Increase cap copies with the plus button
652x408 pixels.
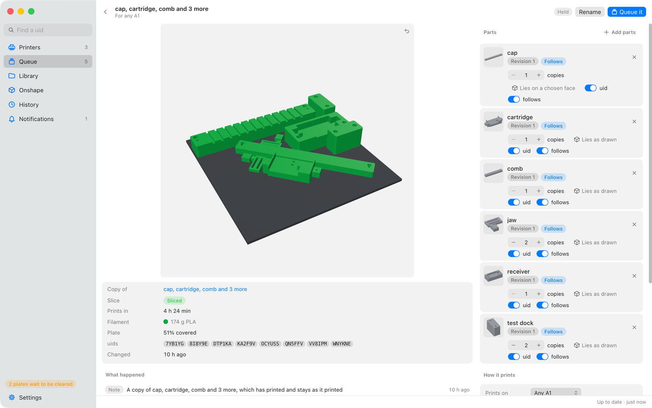(x=539, y=75)
